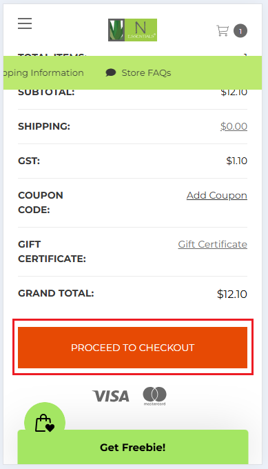Open the shopping bag heart widget
The width and height of the screenshot is (268, 469).
[x=45, y=423]
